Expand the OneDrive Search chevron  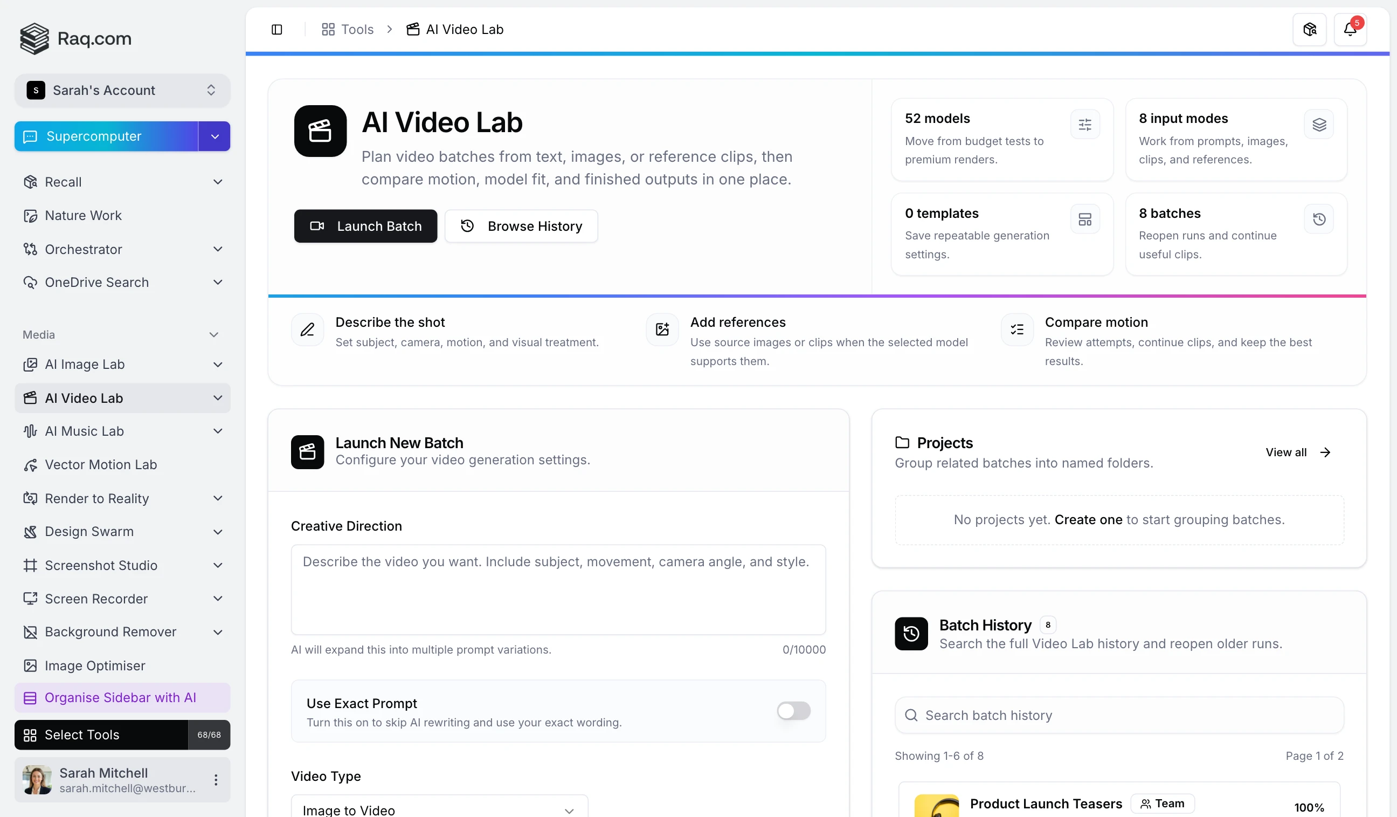pos(218,283)
